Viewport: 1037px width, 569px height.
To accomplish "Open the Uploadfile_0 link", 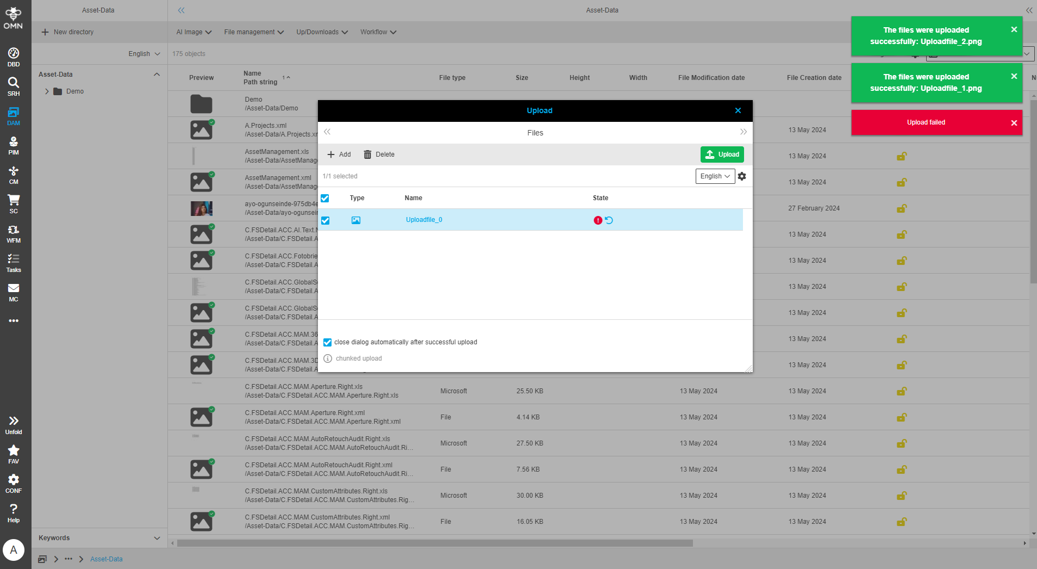I will pos(424,220).
